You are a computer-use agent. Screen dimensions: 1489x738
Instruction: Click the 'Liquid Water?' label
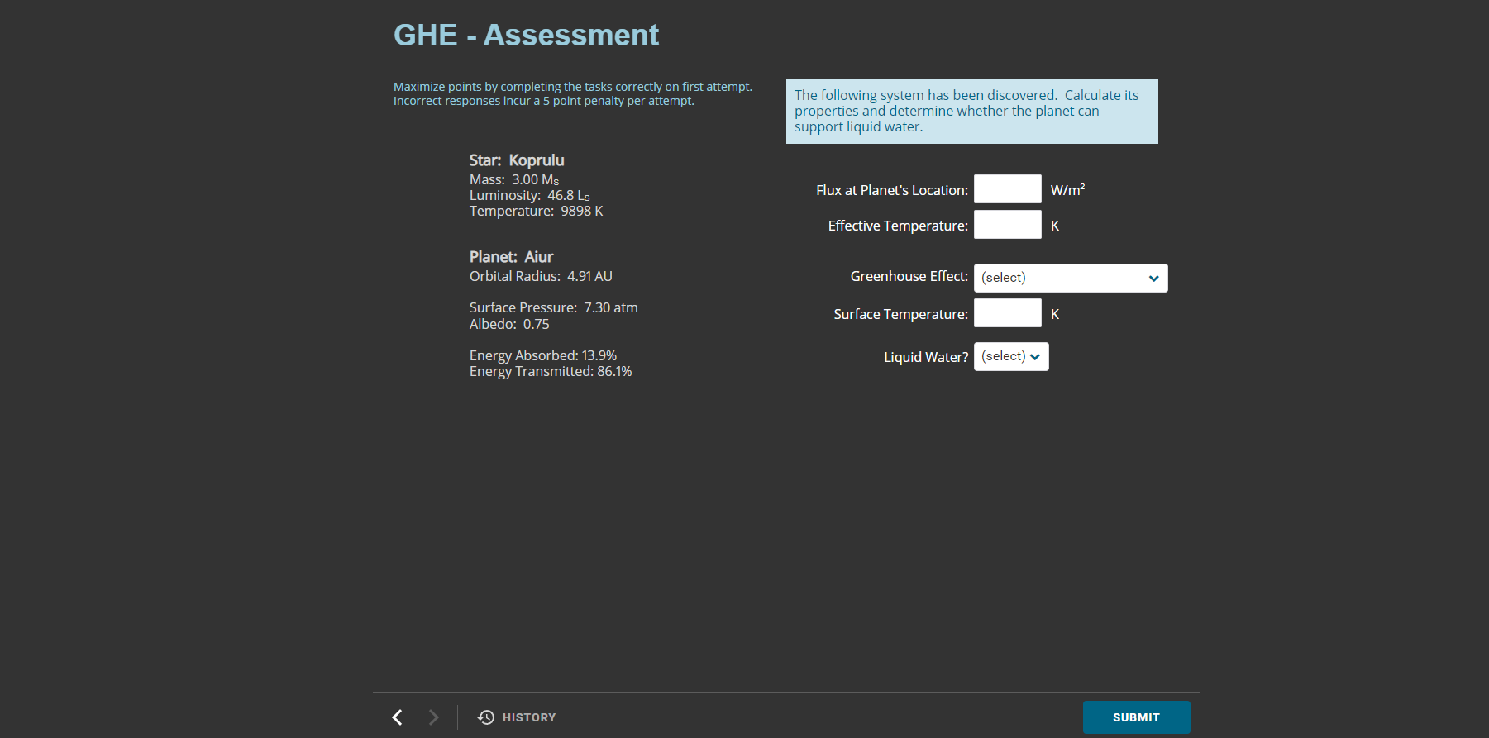926,357
